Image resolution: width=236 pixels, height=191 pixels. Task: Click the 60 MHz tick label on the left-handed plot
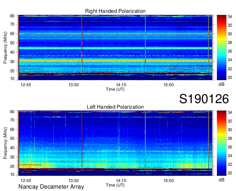coord(12,129)
